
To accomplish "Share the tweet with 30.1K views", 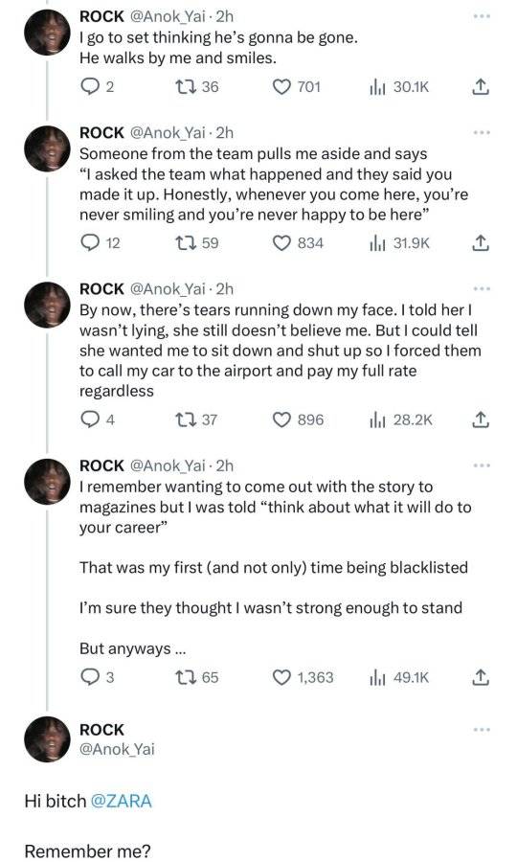I will (481, 87).
